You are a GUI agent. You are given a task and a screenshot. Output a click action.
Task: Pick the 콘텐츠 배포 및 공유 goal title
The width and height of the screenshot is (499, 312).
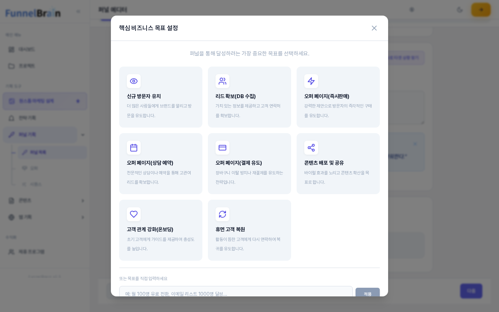click(324, 163)
